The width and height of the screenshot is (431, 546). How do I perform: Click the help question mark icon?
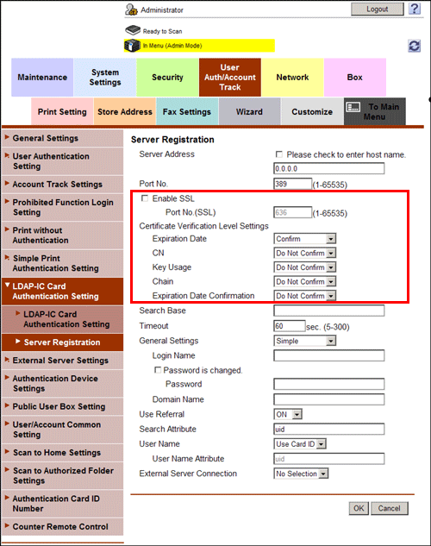coord(415,9)
